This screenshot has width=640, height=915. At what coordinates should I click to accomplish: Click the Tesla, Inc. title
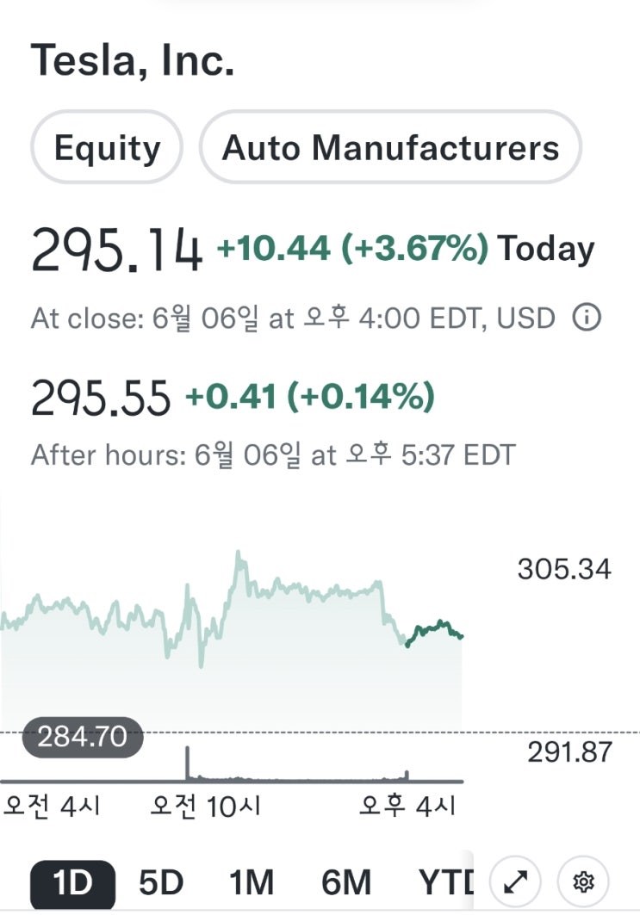133,60
